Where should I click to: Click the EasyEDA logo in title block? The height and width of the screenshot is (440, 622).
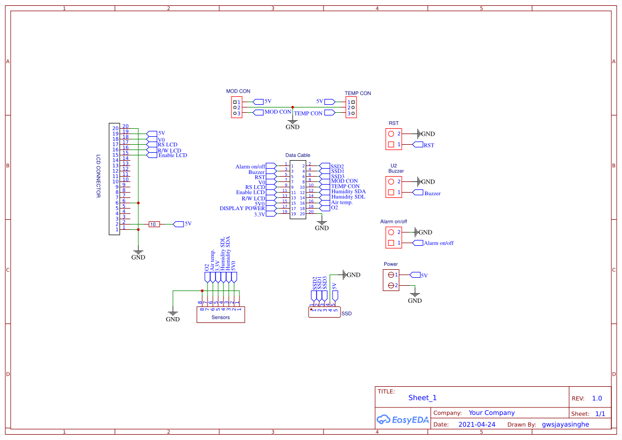click(403, 419)
